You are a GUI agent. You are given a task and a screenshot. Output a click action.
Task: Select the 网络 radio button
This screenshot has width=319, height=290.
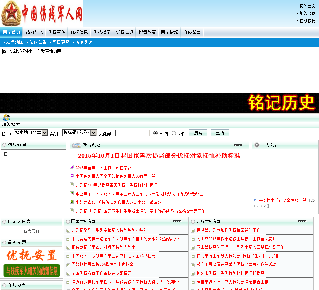[x=174, y=133]
